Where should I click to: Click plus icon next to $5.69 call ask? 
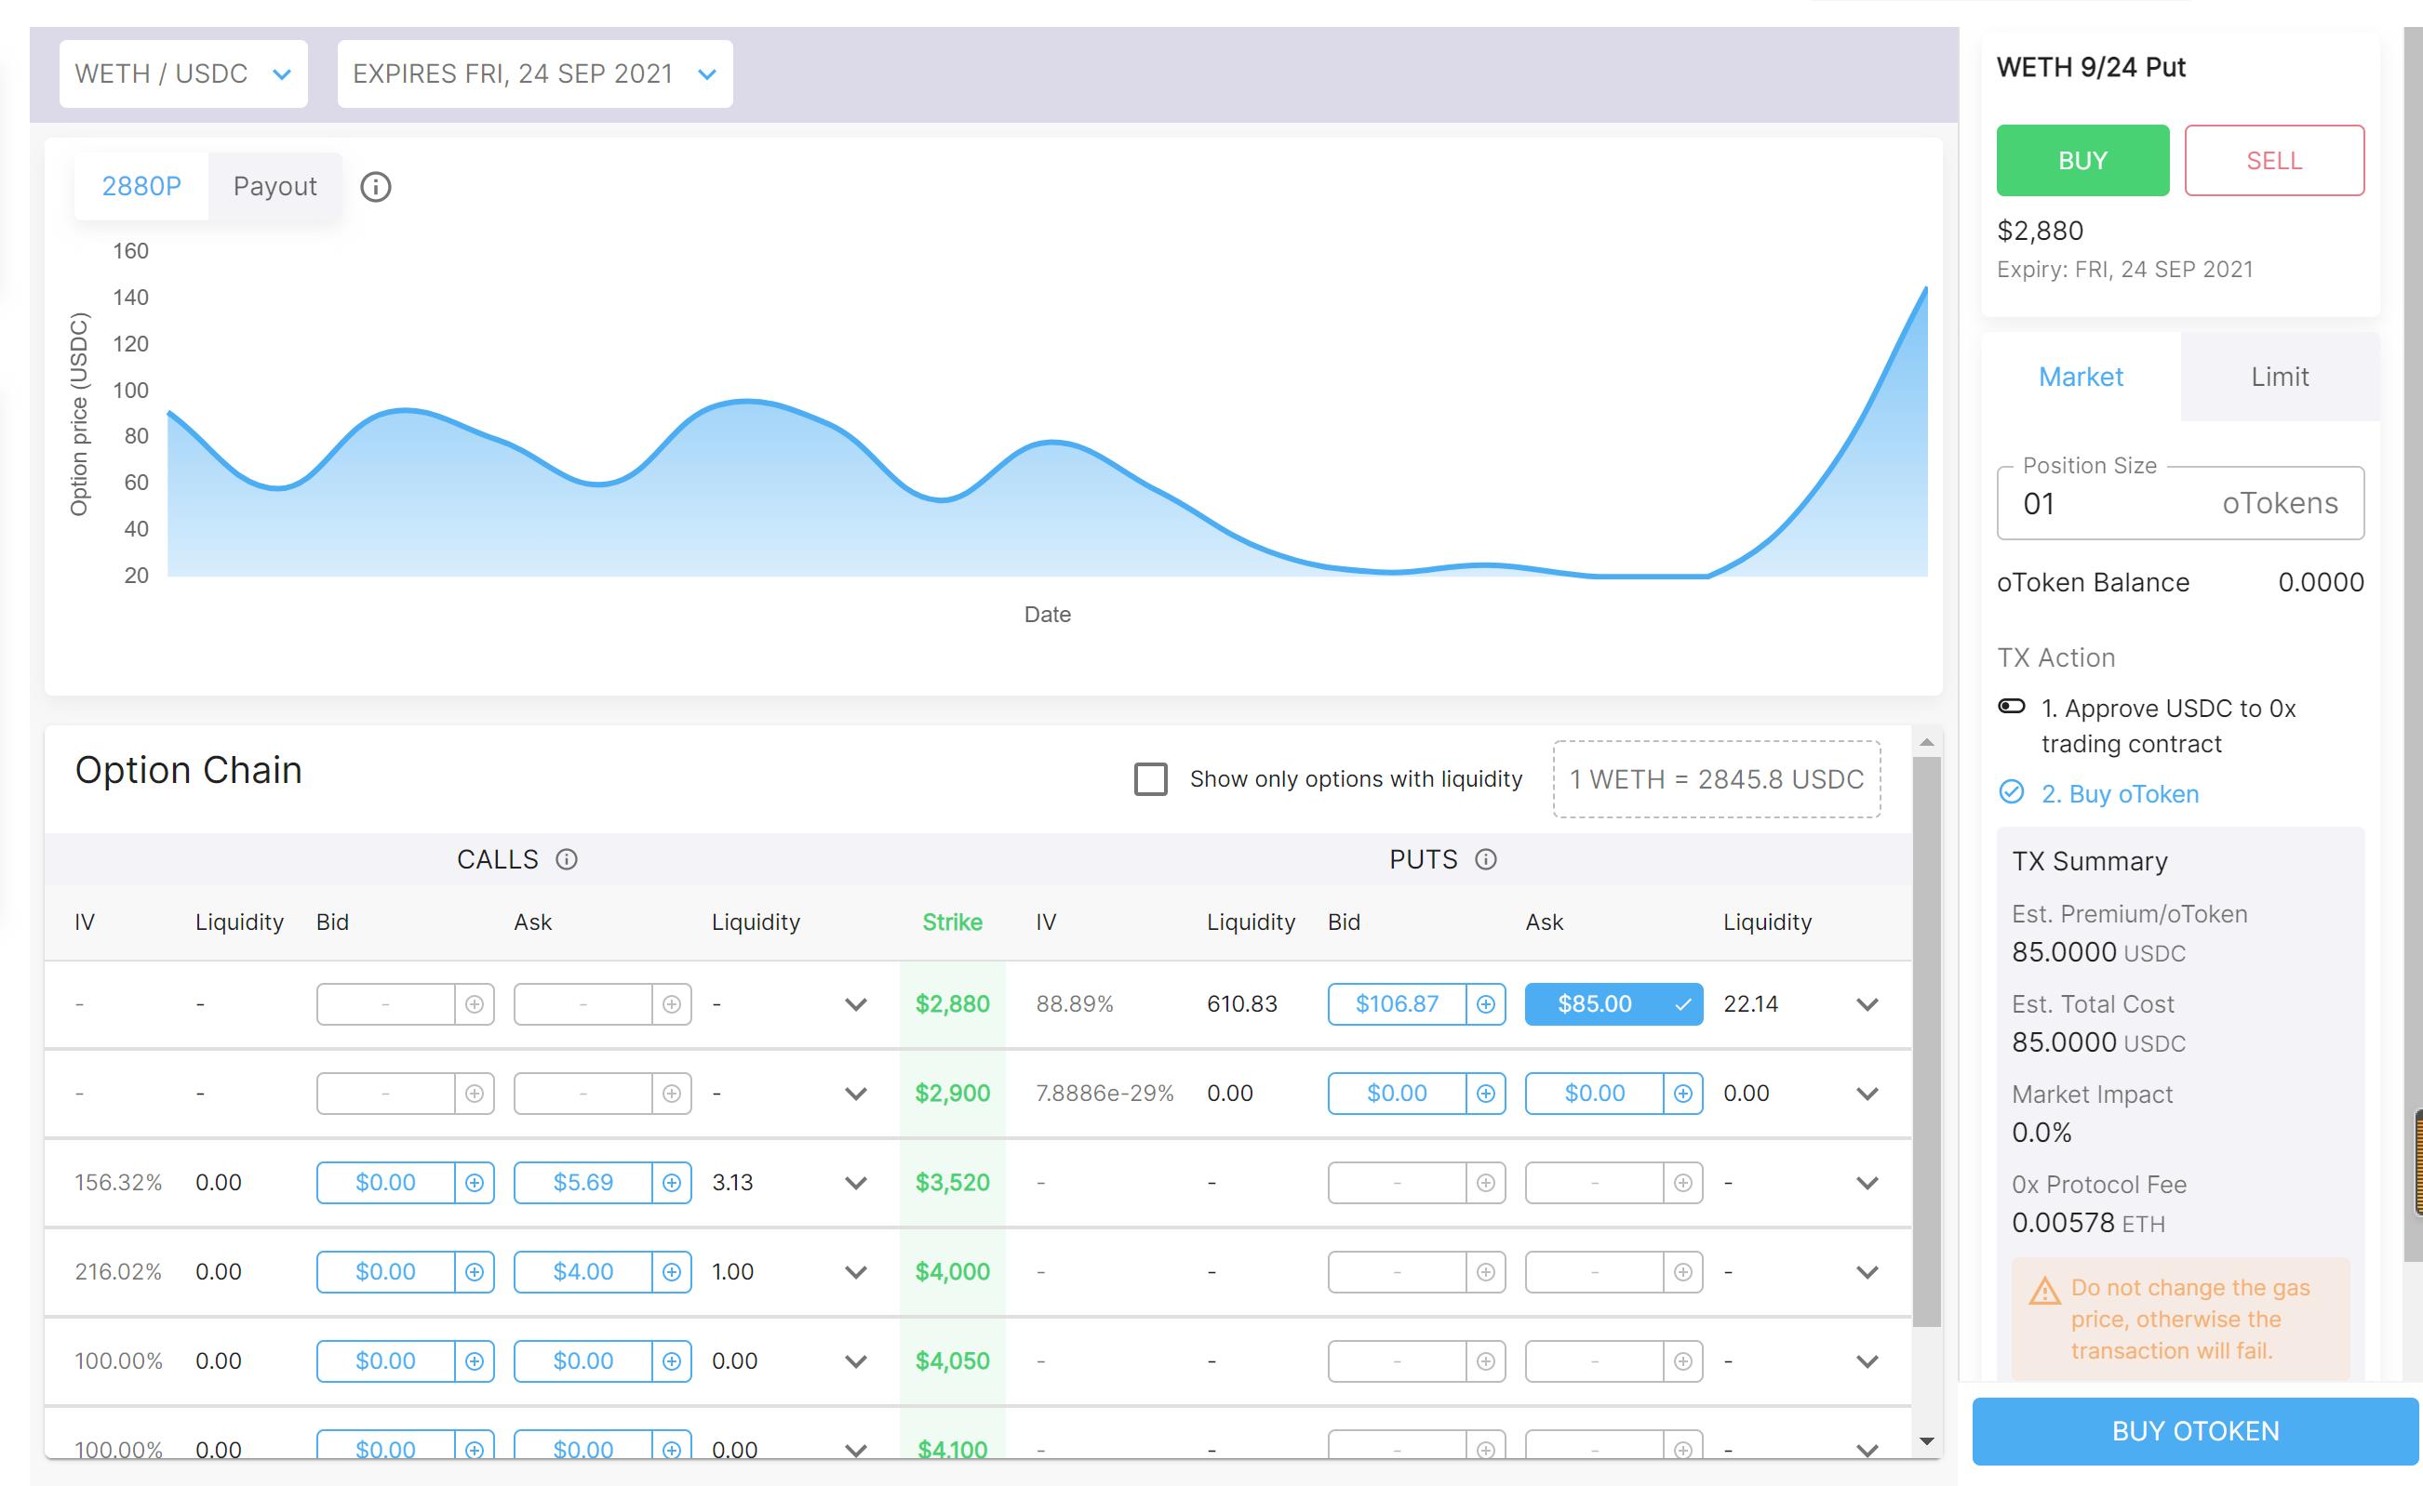pos(672,1182)
